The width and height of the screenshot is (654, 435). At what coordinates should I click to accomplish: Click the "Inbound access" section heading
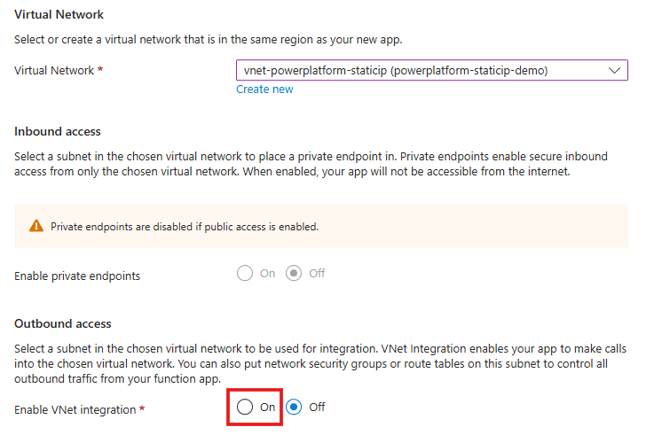pos(58,131)
